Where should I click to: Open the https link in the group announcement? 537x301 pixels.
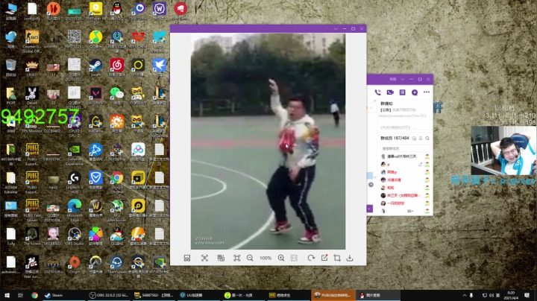[x=403, y=115]
